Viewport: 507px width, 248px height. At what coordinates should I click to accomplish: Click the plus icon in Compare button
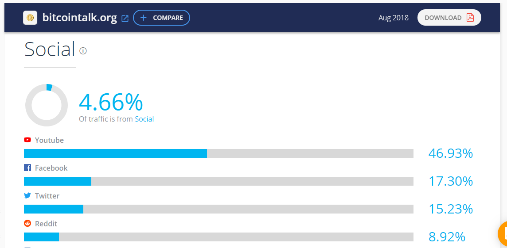pyautogui.click(x=144, y=18)
